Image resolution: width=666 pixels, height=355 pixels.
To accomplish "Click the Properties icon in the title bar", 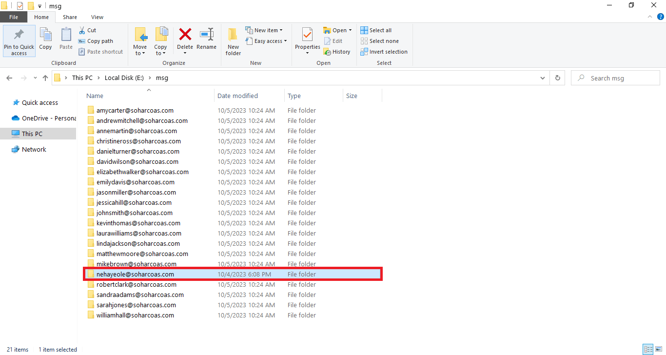I will pyautogui.click(x=20, y=6).
